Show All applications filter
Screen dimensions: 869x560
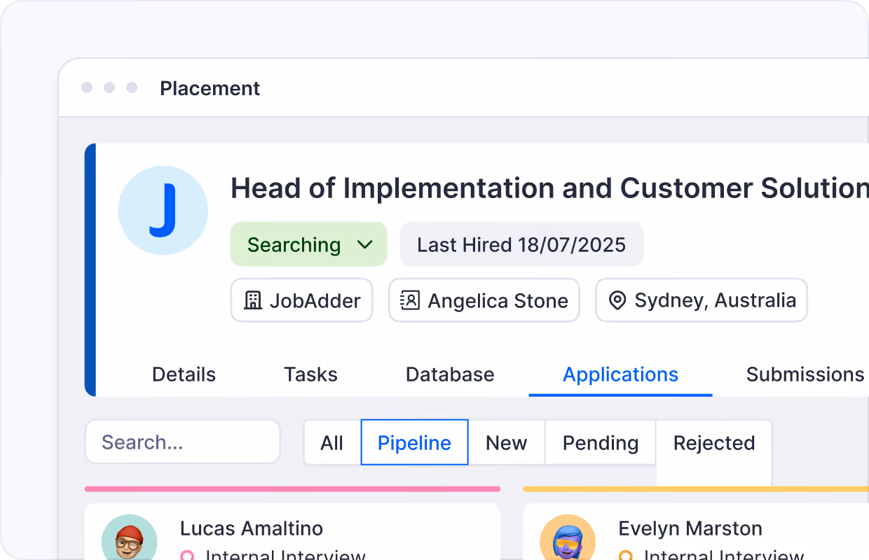[x=332, y=442]
